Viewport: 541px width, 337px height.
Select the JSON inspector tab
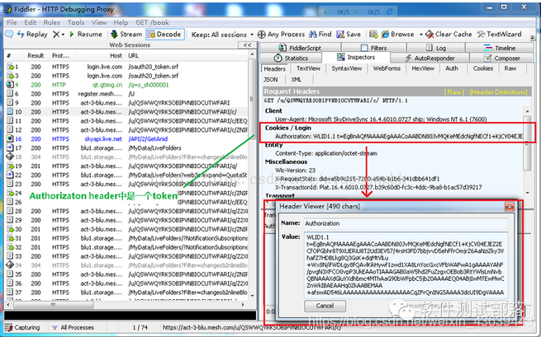[271, 80]
